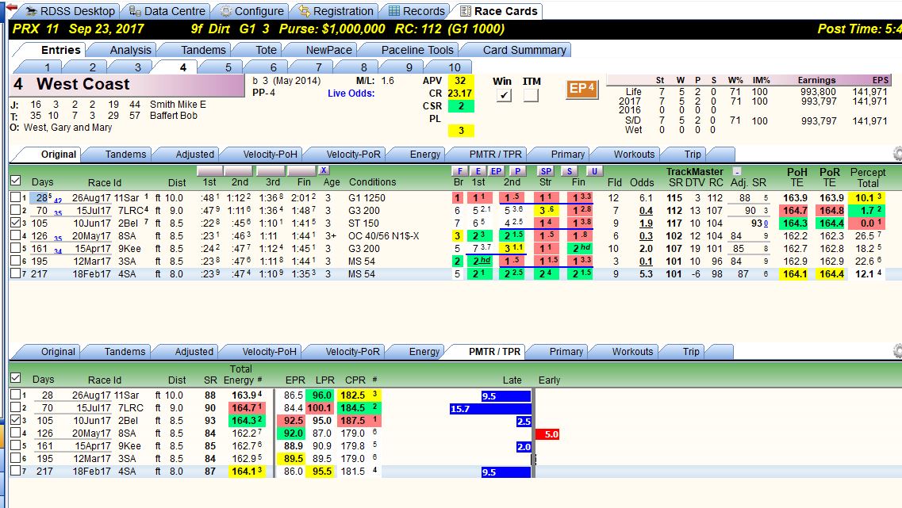Click the 5.0 red Early bar
Viewport: 902px width, 508px height.
[547, 434]
